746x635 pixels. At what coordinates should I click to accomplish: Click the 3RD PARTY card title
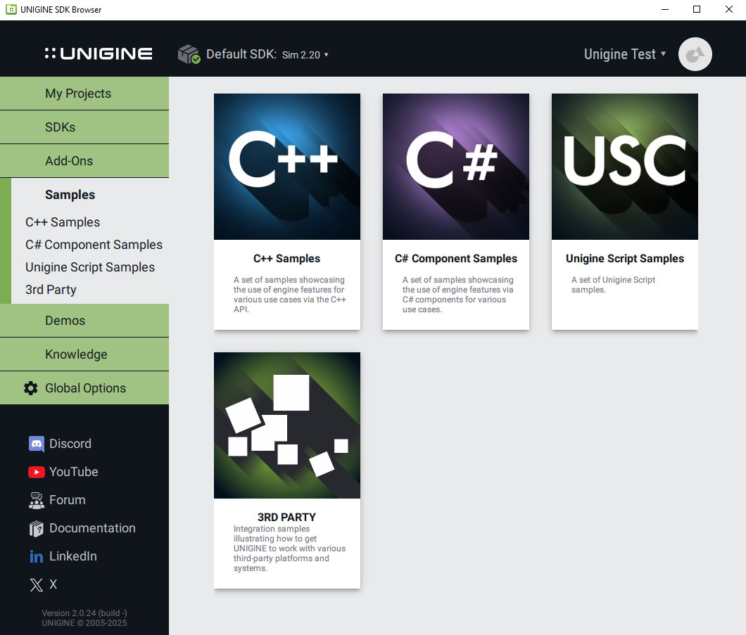pos(286,517)
